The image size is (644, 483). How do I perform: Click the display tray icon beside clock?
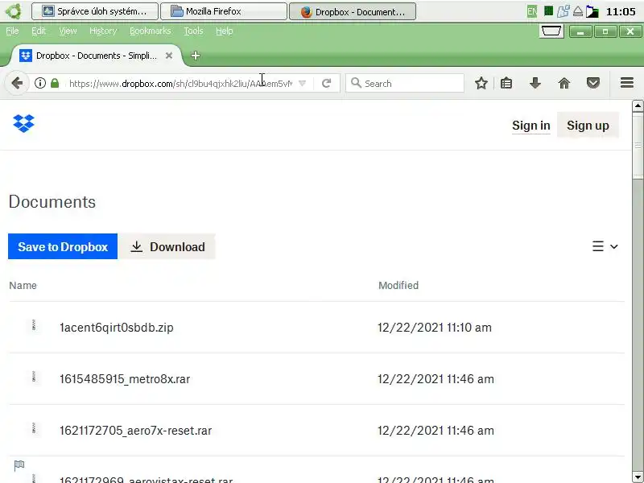[592, 11]
